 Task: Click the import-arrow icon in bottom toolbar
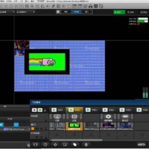[x=65, y=145]
